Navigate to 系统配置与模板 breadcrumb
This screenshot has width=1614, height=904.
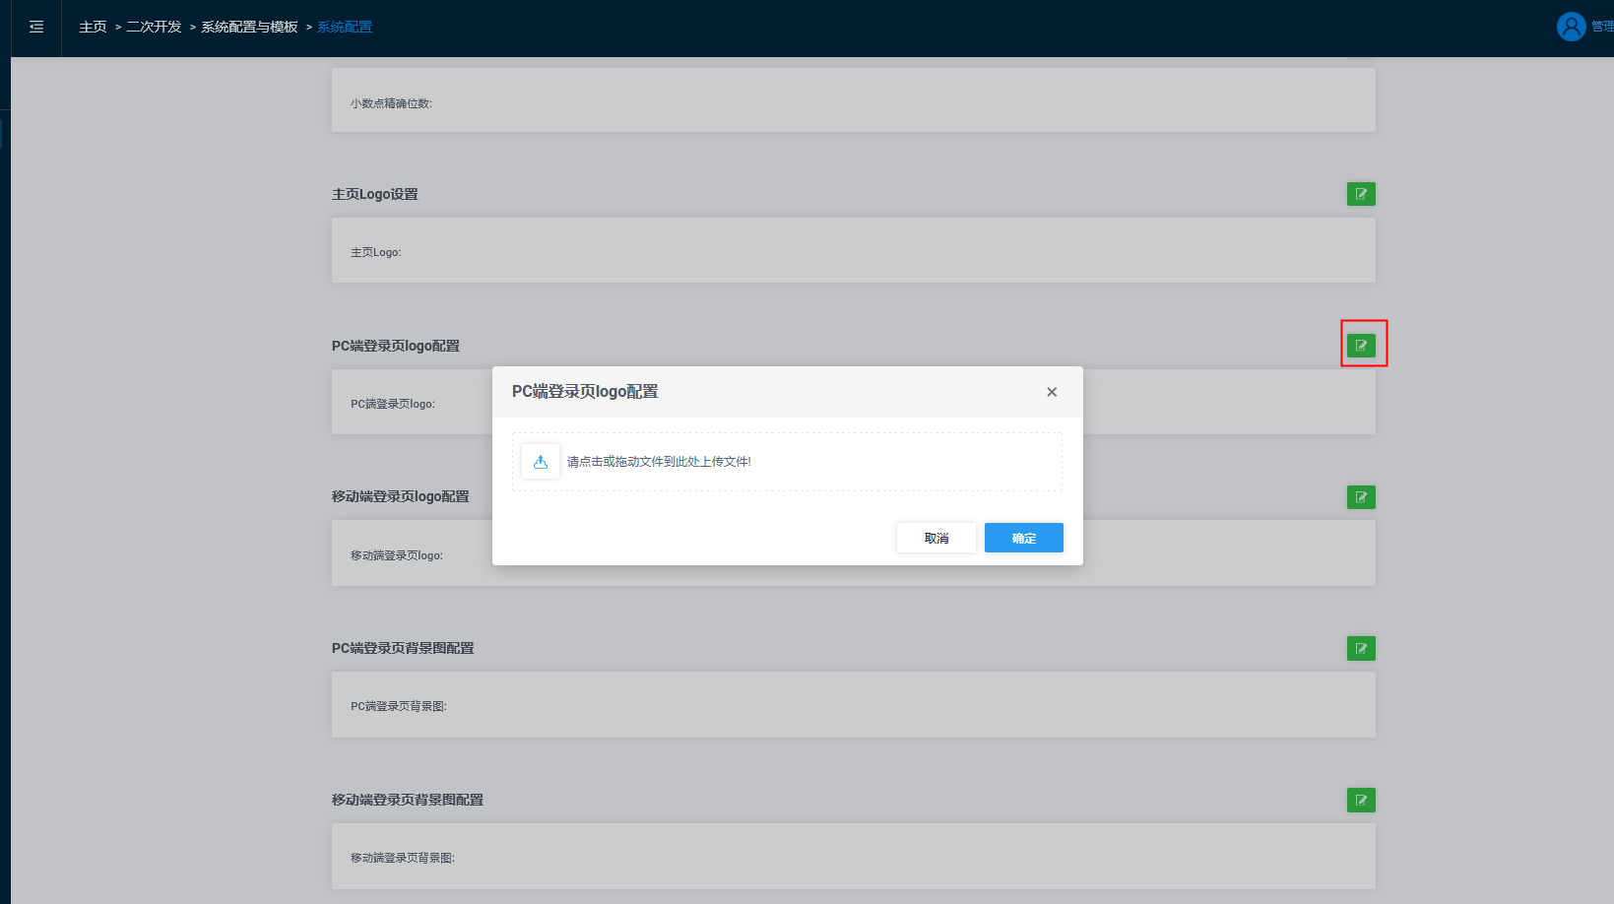pos(249,28)
